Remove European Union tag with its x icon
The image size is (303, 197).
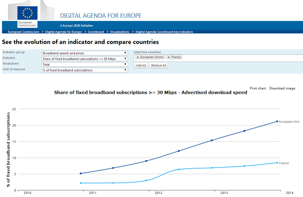click(x=138, y=57)
